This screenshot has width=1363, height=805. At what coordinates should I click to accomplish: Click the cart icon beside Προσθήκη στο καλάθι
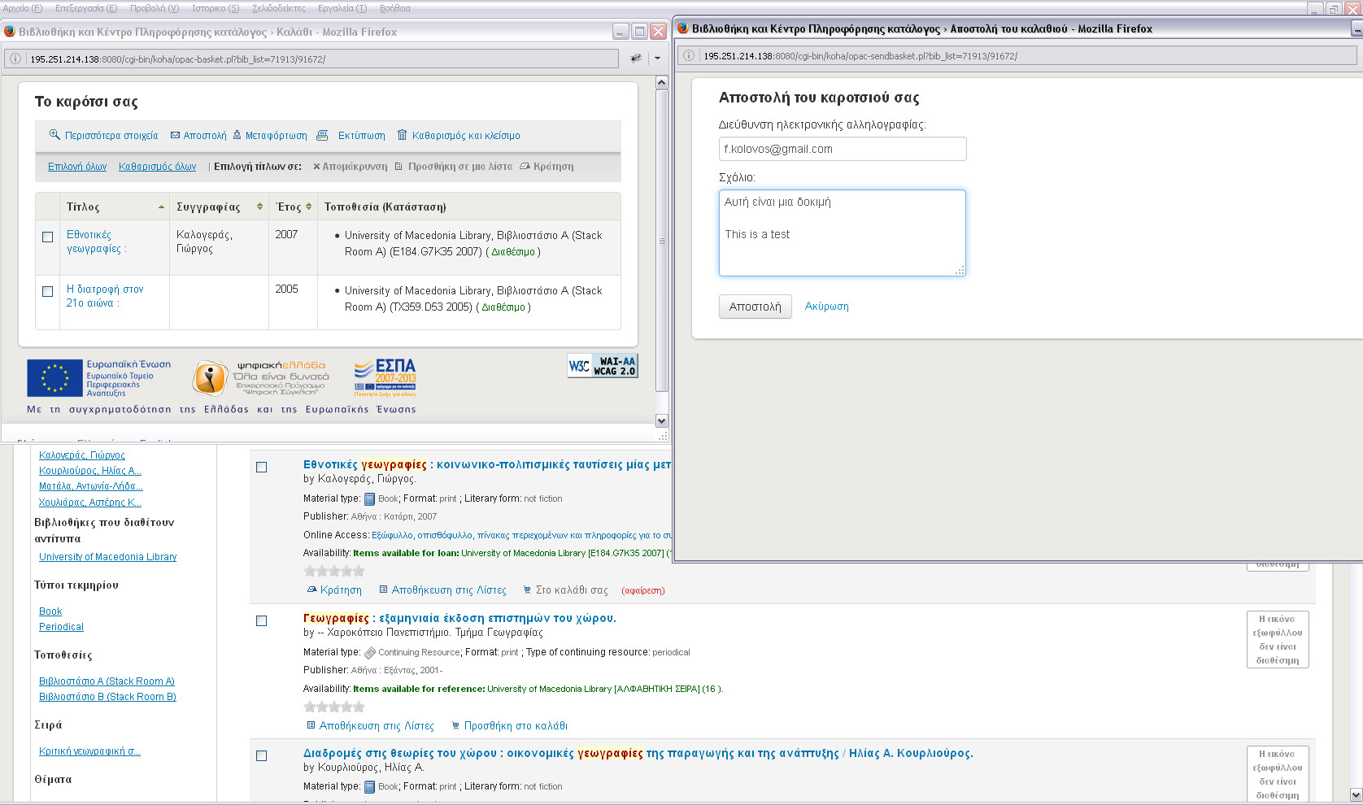point(456,726)
